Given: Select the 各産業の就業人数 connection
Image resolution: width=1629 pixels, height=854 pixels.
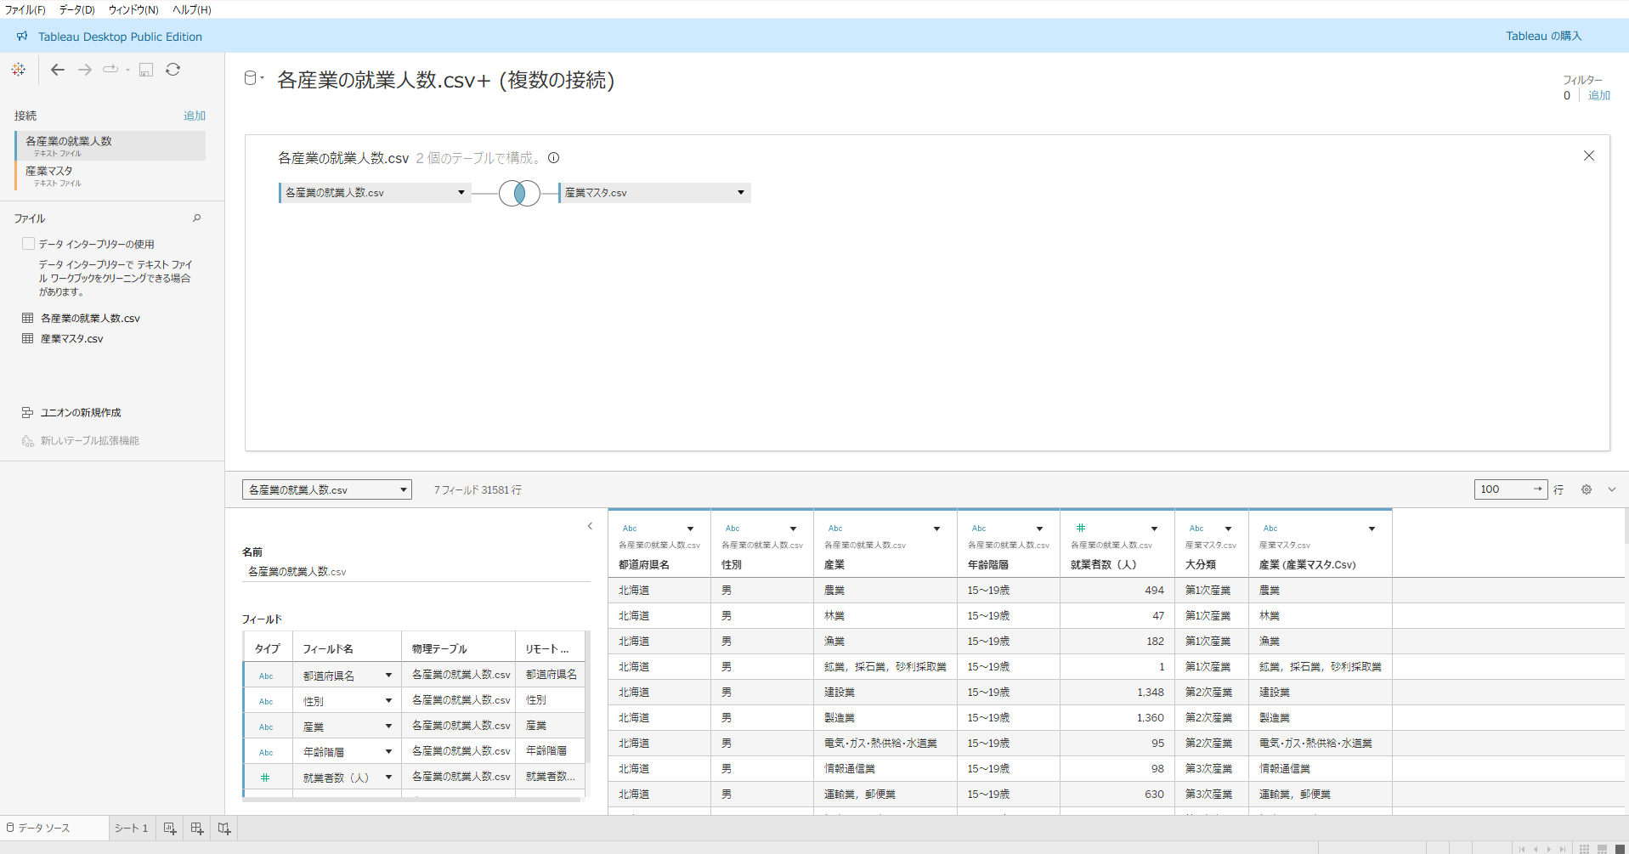Looking at the screenshot, I should point(110,145).
